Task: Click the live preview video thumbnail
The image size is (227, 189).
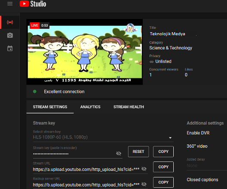Action: click(85, 52)
